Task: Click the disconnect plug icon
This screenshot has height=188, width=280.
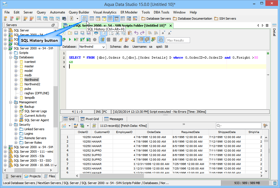Action: 127,40
